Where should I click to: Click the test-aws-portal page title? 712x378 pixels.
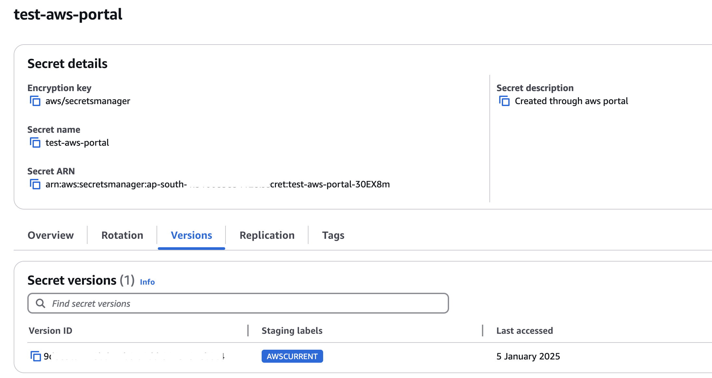coord(68,14)
